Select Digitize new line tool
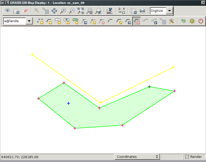 (x=49, y=21)
